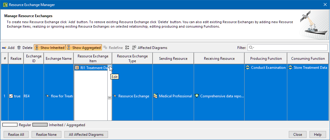Click the Comprehensive data repository icon
Image resolution: width=330 pixels, height=140 pixels.
pos(197,96)
